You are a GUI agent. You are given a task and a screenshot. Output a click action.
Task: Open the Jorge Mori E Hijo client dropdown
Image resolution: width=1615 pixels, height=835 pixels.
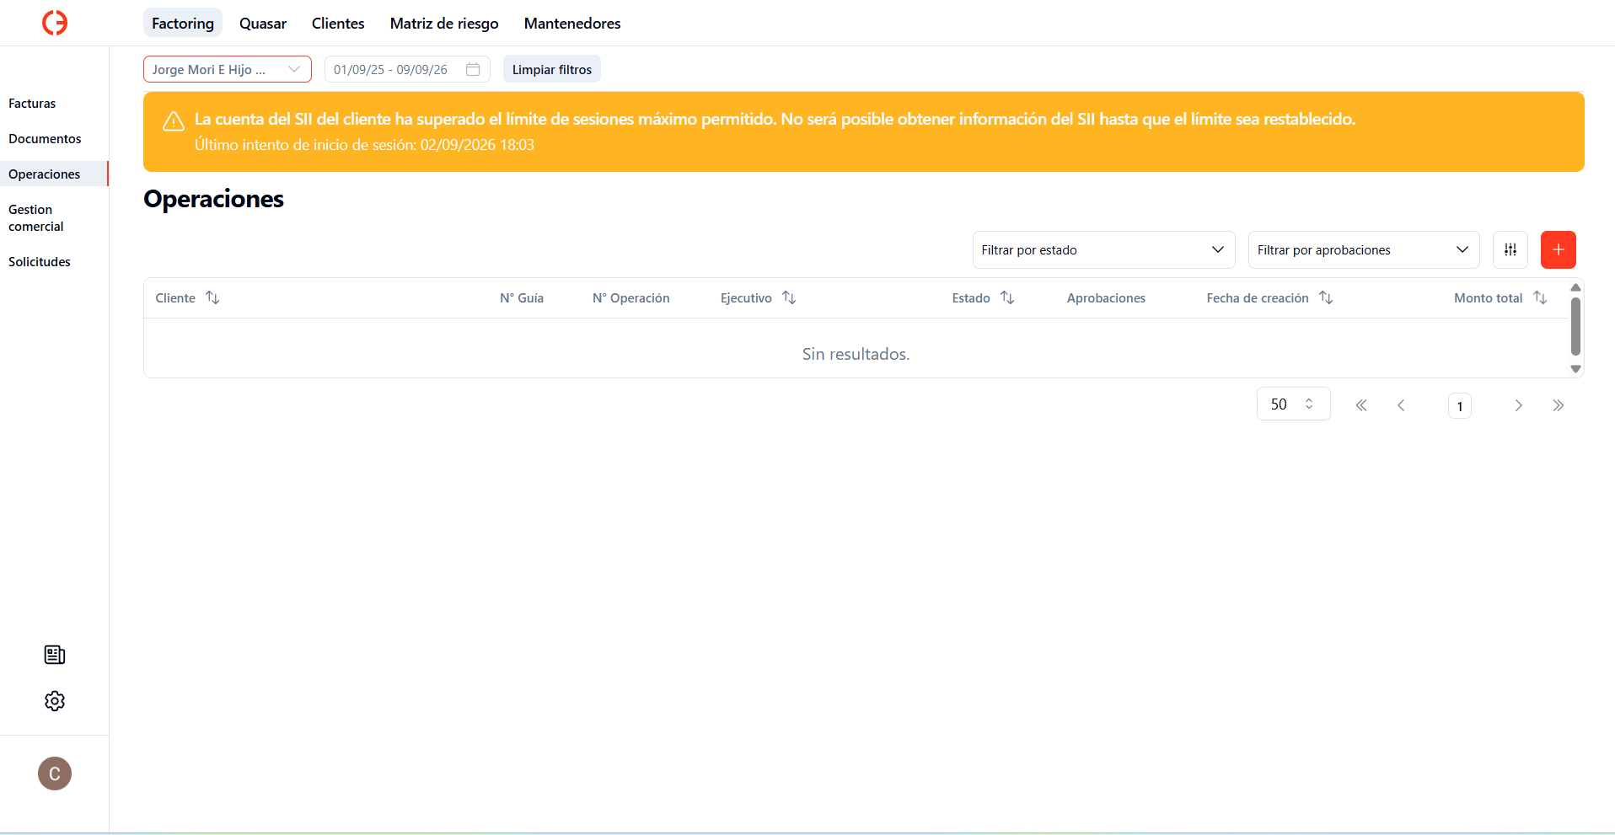coord(228,69)
